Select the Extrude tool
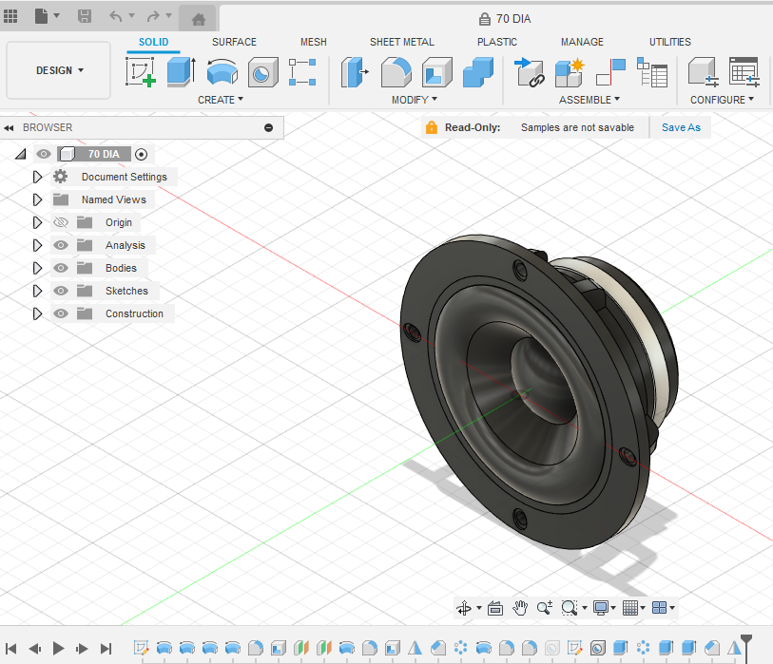The height and width of the screenshot is (664, 773). (x=182, y=72)
